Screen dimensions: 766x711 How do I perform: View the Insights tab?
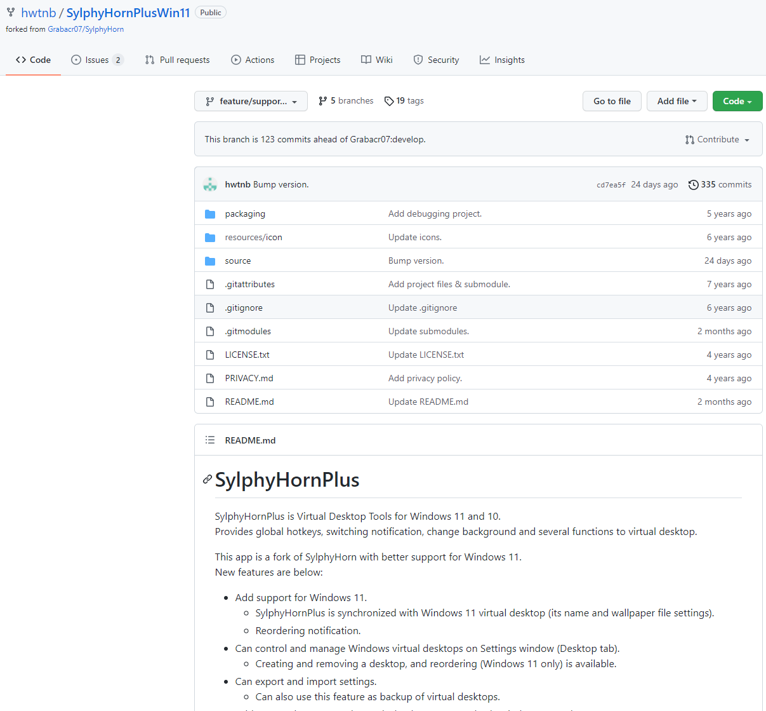(502, 60)
